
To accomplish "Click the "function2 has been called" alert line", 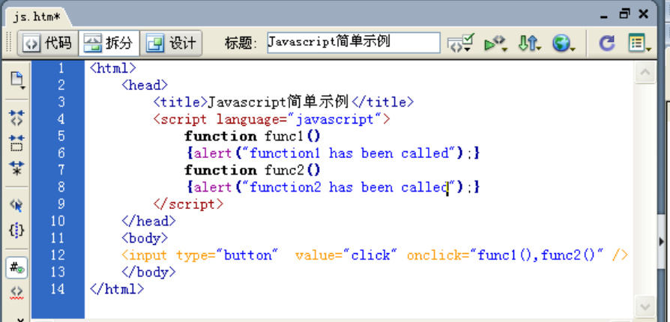I will pyautogui.click(x=333, y=187).
